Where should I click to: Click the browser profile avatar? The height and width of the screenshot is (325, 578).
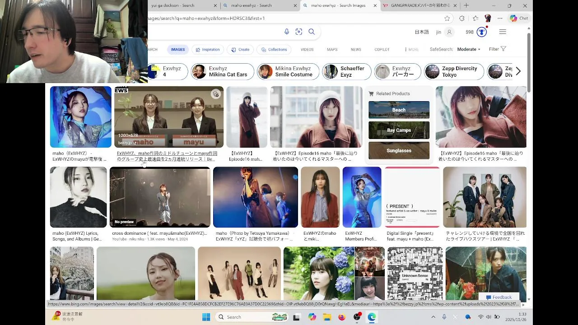pos(488,19)
